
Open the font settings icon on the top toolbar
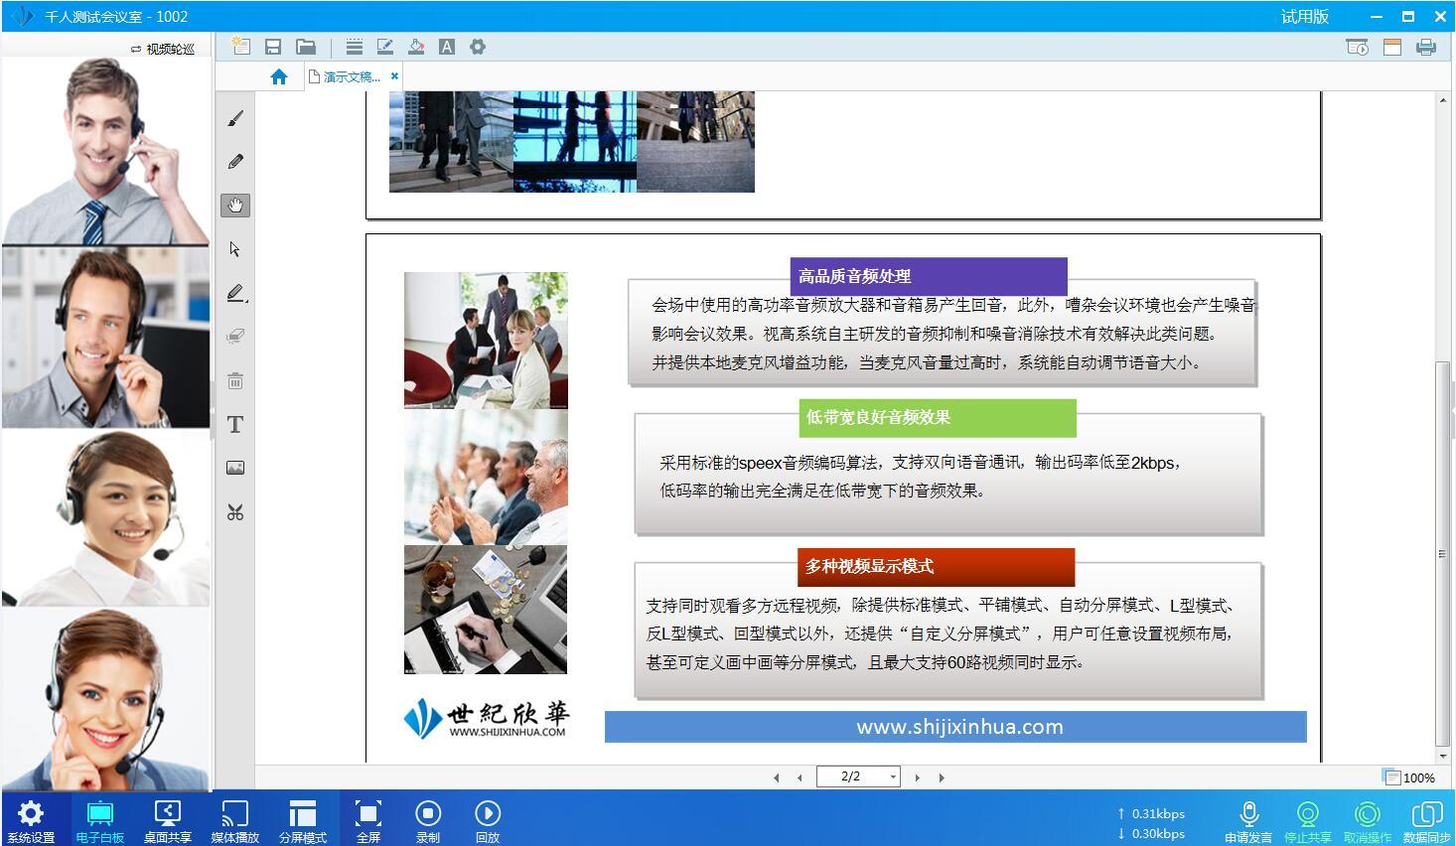(x=447, y=46)
